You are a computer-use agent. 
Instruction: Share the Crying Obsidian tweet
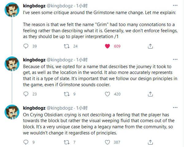click(x=150, y=142)
